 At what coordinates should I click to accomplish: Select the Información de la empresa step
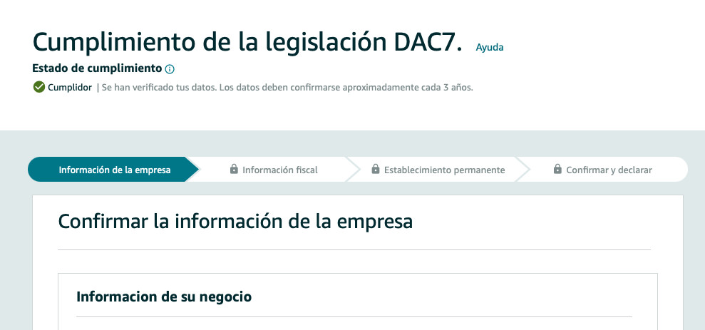coord(114,170)
